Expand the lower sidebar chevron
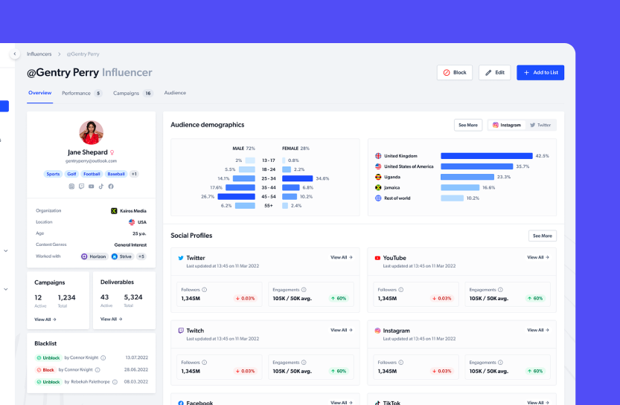The width and height of the screenshot is (620, 405). (6, 289)
